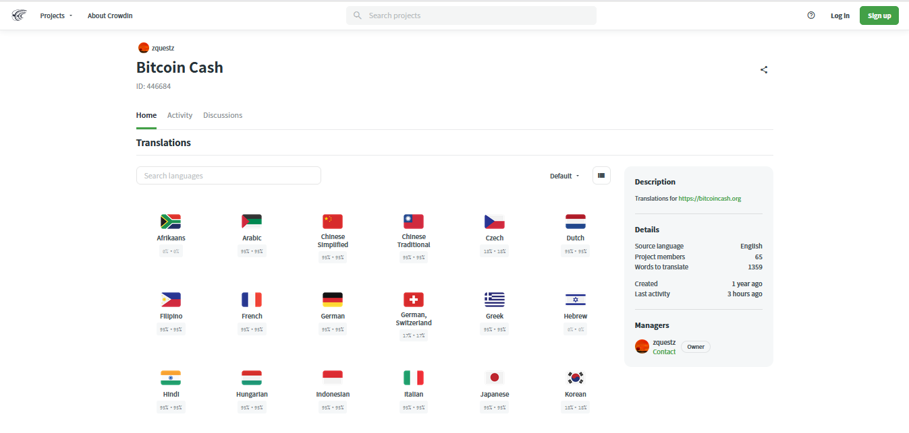Image resolution: width=909 pixels, height=433 pixels.
Task: Click the Italian language name
Action: 414,394
